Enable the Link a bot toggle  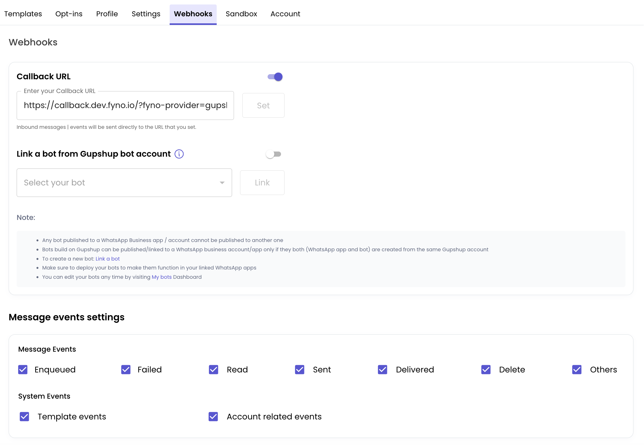tap(274, 154)
